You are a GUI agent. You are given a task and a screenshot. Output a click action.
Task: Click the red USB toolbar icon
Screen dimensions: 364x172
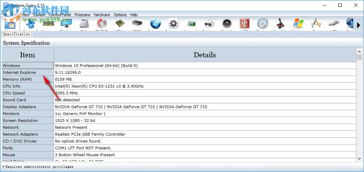pyautogui.click(x=244, y=23)
